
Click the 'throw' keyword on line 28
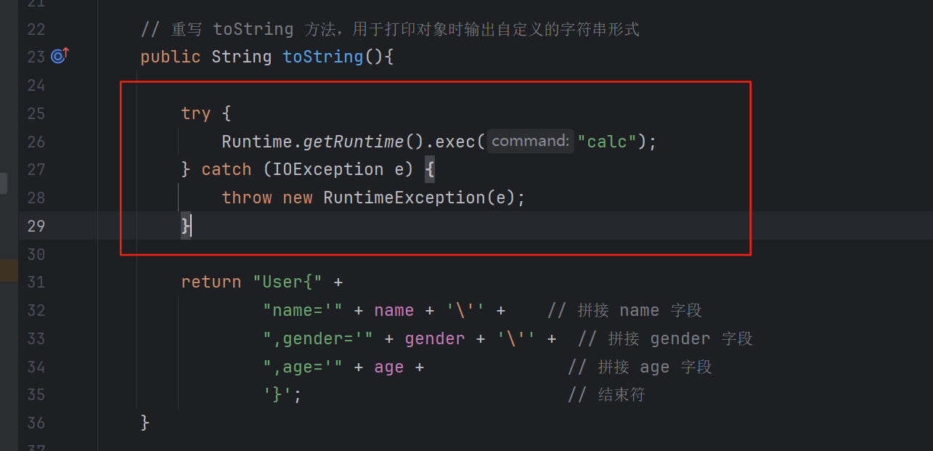point(247,198)
